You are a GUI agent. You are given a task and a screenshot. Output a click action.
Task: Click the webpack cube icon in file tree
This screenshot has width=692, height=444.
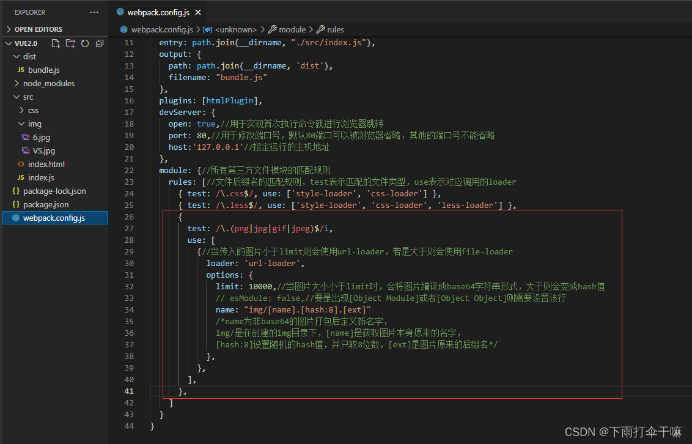pos(16,218)
